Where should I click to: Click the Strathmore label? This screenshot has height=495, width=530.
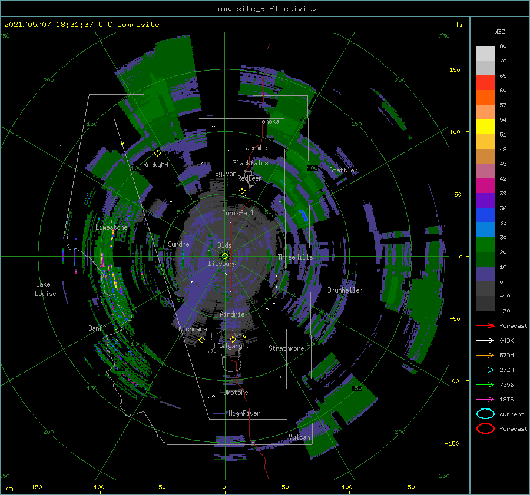coord(286,348)
